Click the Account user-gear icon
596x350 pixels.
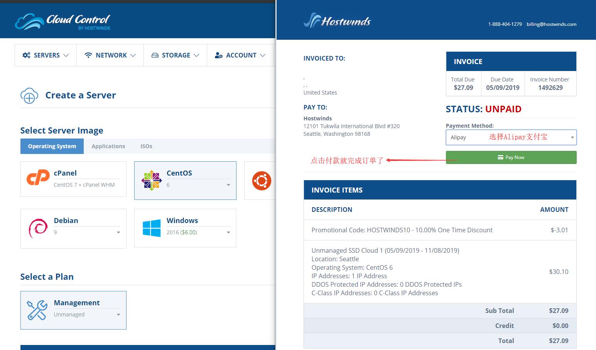219,55
